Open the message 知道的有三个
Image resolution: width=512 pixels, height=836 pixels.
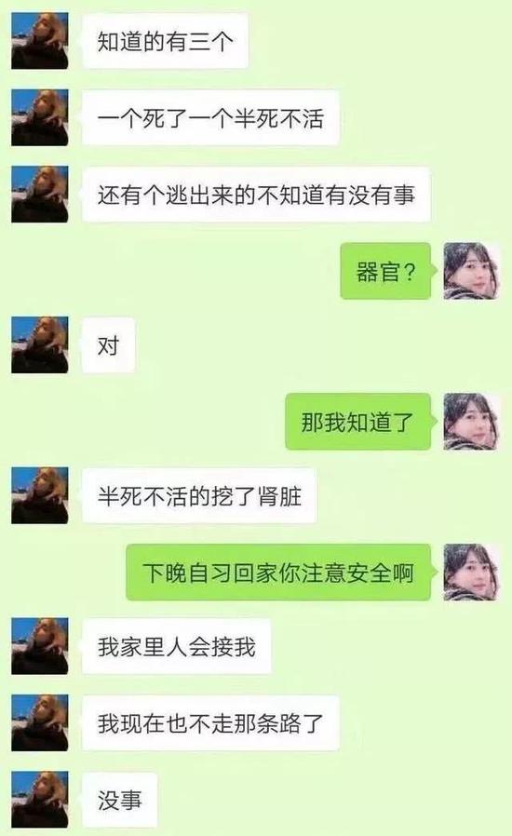click(x=166, y=41)
